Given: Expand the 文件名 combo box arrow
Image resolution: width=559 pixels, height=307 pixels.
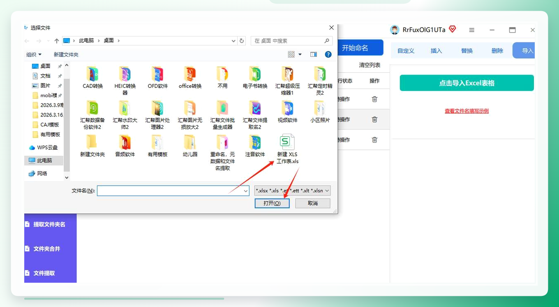Looking at the screenshot, I should (246, 191).
